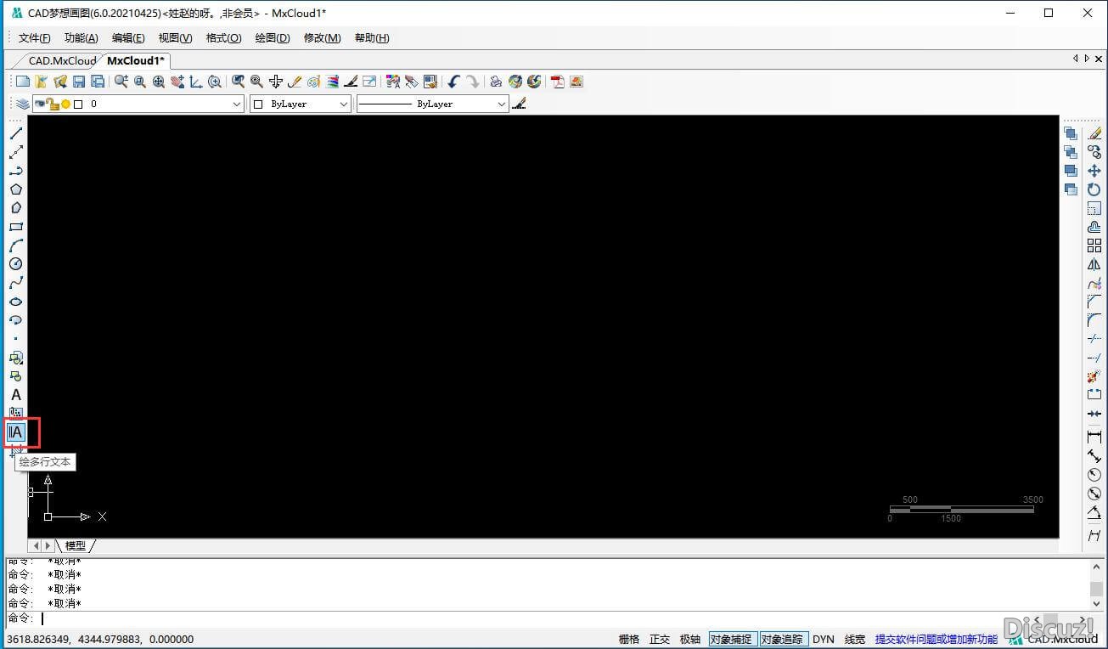Select the Ellipse drawing tool

[16, 302]
